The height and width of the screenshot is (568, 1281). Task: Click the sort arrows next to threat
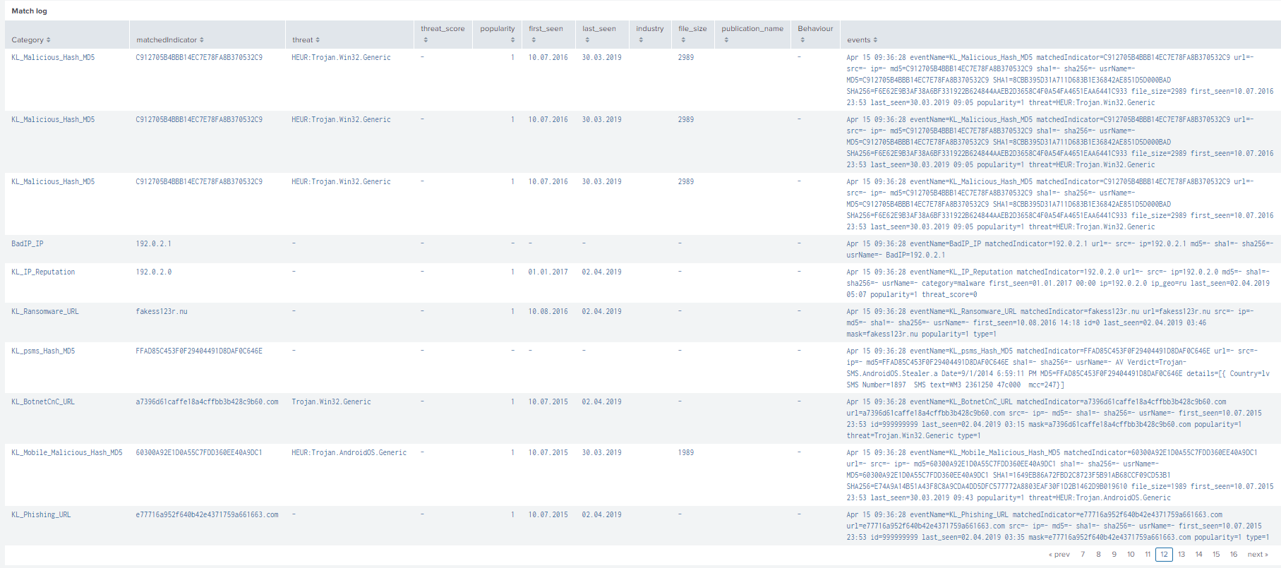(318, 40)
